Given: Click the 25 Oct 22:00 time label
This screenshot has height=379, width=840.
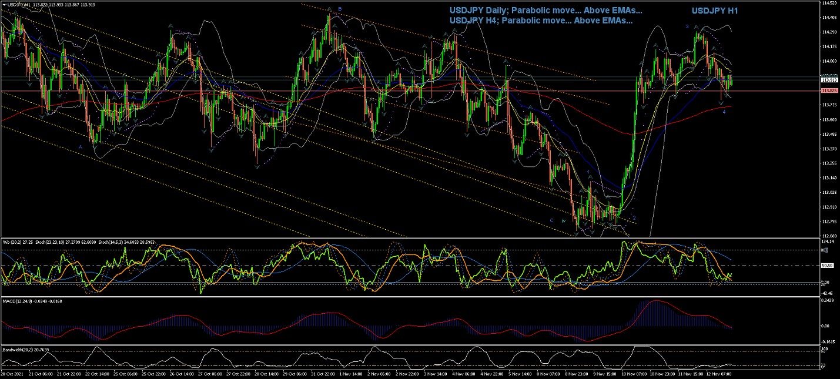Looking at the screenshot, I should pyautogui.click(x=154, y=373).
